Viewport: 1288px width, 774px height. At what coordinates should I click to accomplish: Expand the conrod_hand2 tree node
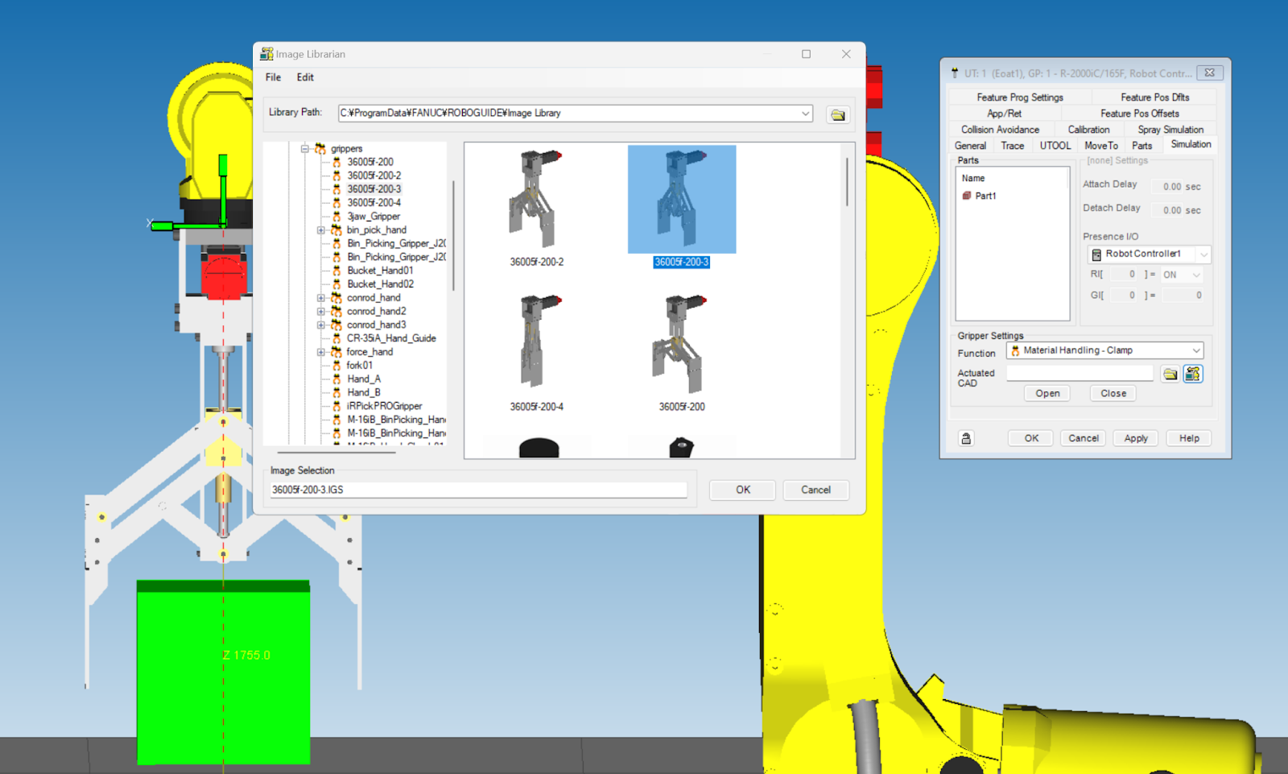[x=321, y=312]
